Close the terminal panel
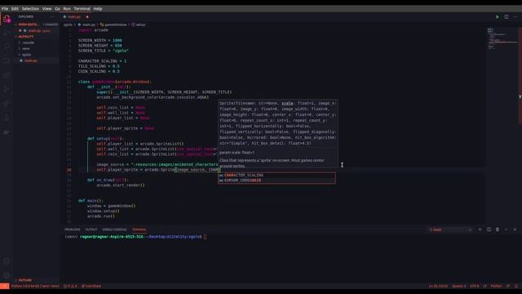The width and height of the screenshot is (522, 294). (515, 229)
